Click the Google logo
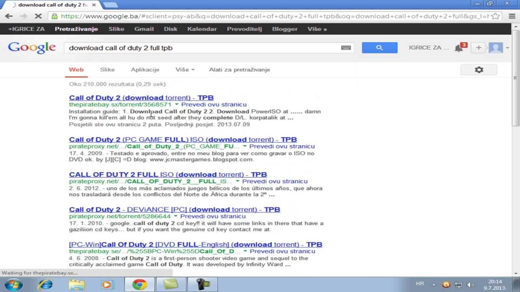Viewport: 520px width, 292px height. click(32, 48)
